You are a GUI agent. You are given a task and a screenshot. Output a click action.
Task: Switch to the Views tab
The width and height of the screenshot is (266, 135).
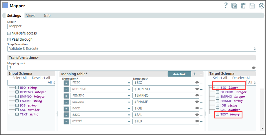pos(31,16)
